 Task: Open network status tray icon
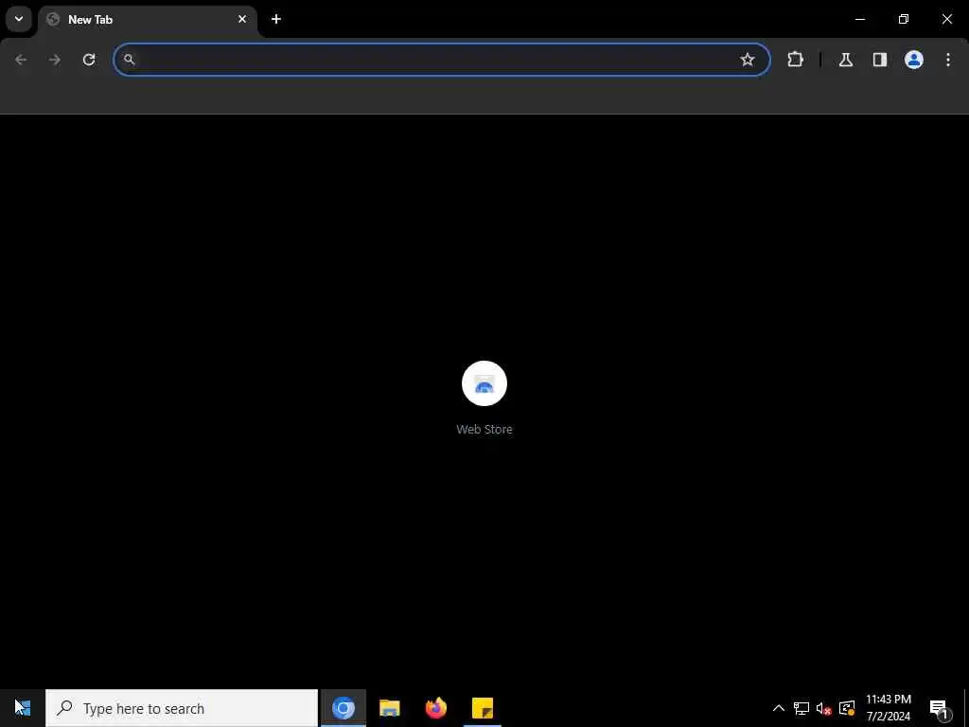click(x=801, y=708)
